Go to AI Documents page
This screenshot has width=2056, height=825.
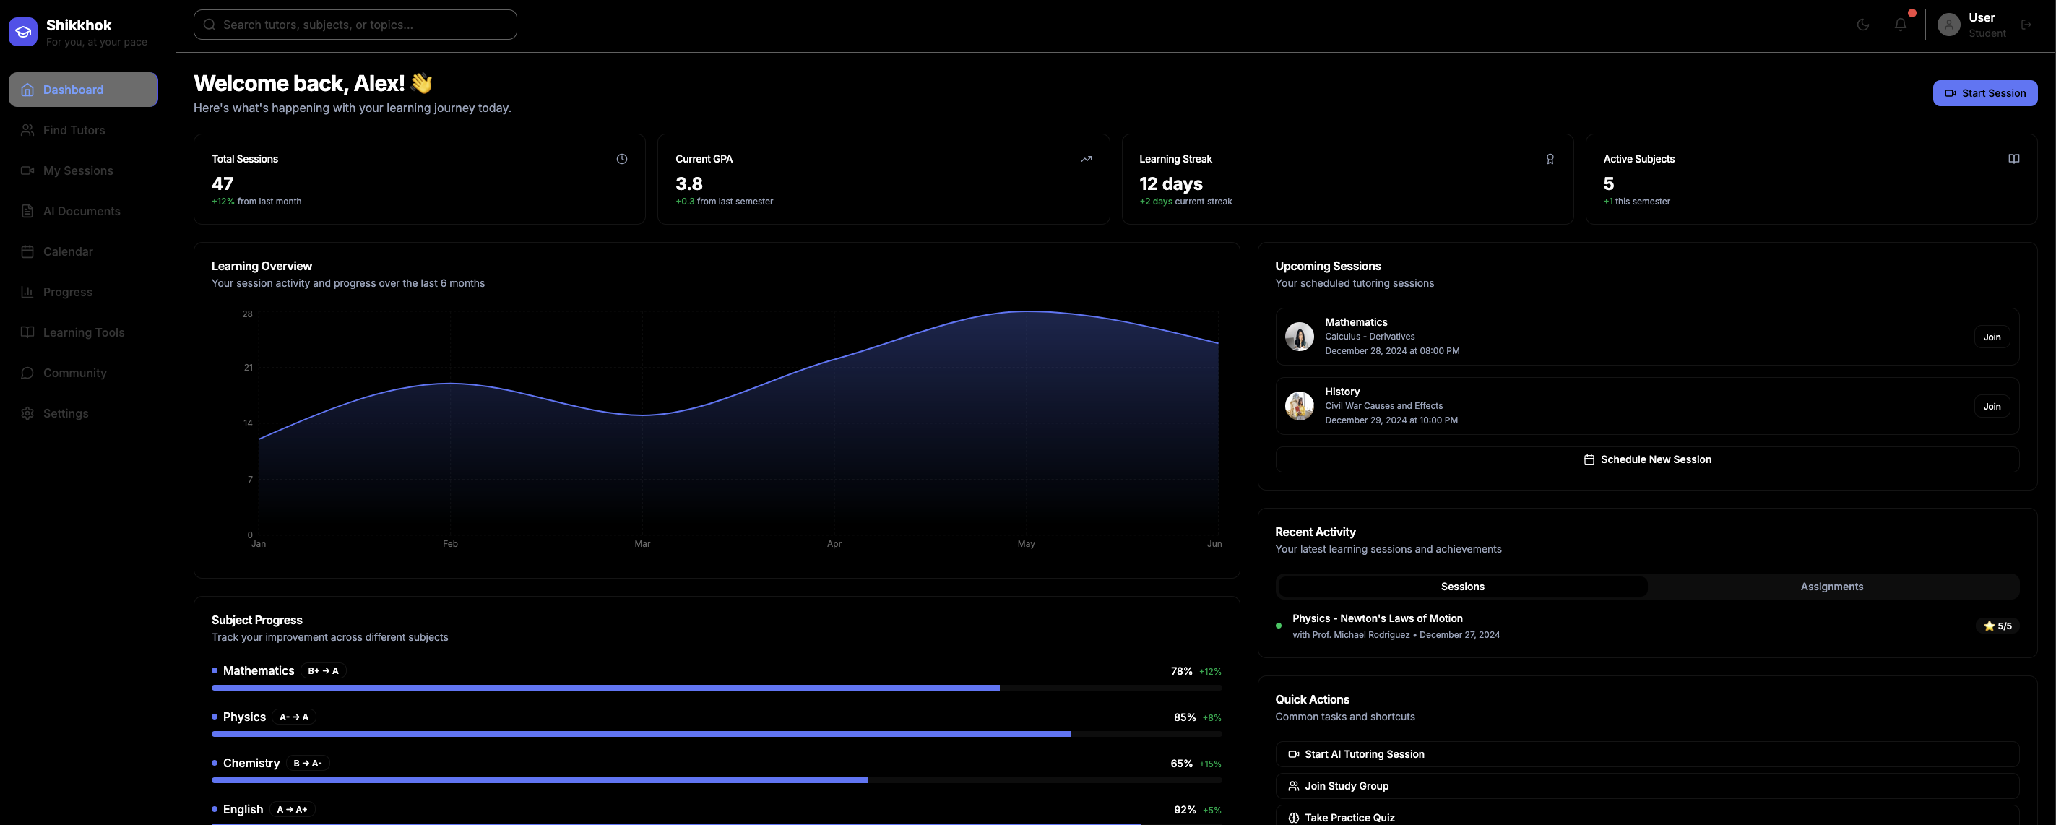82,212
